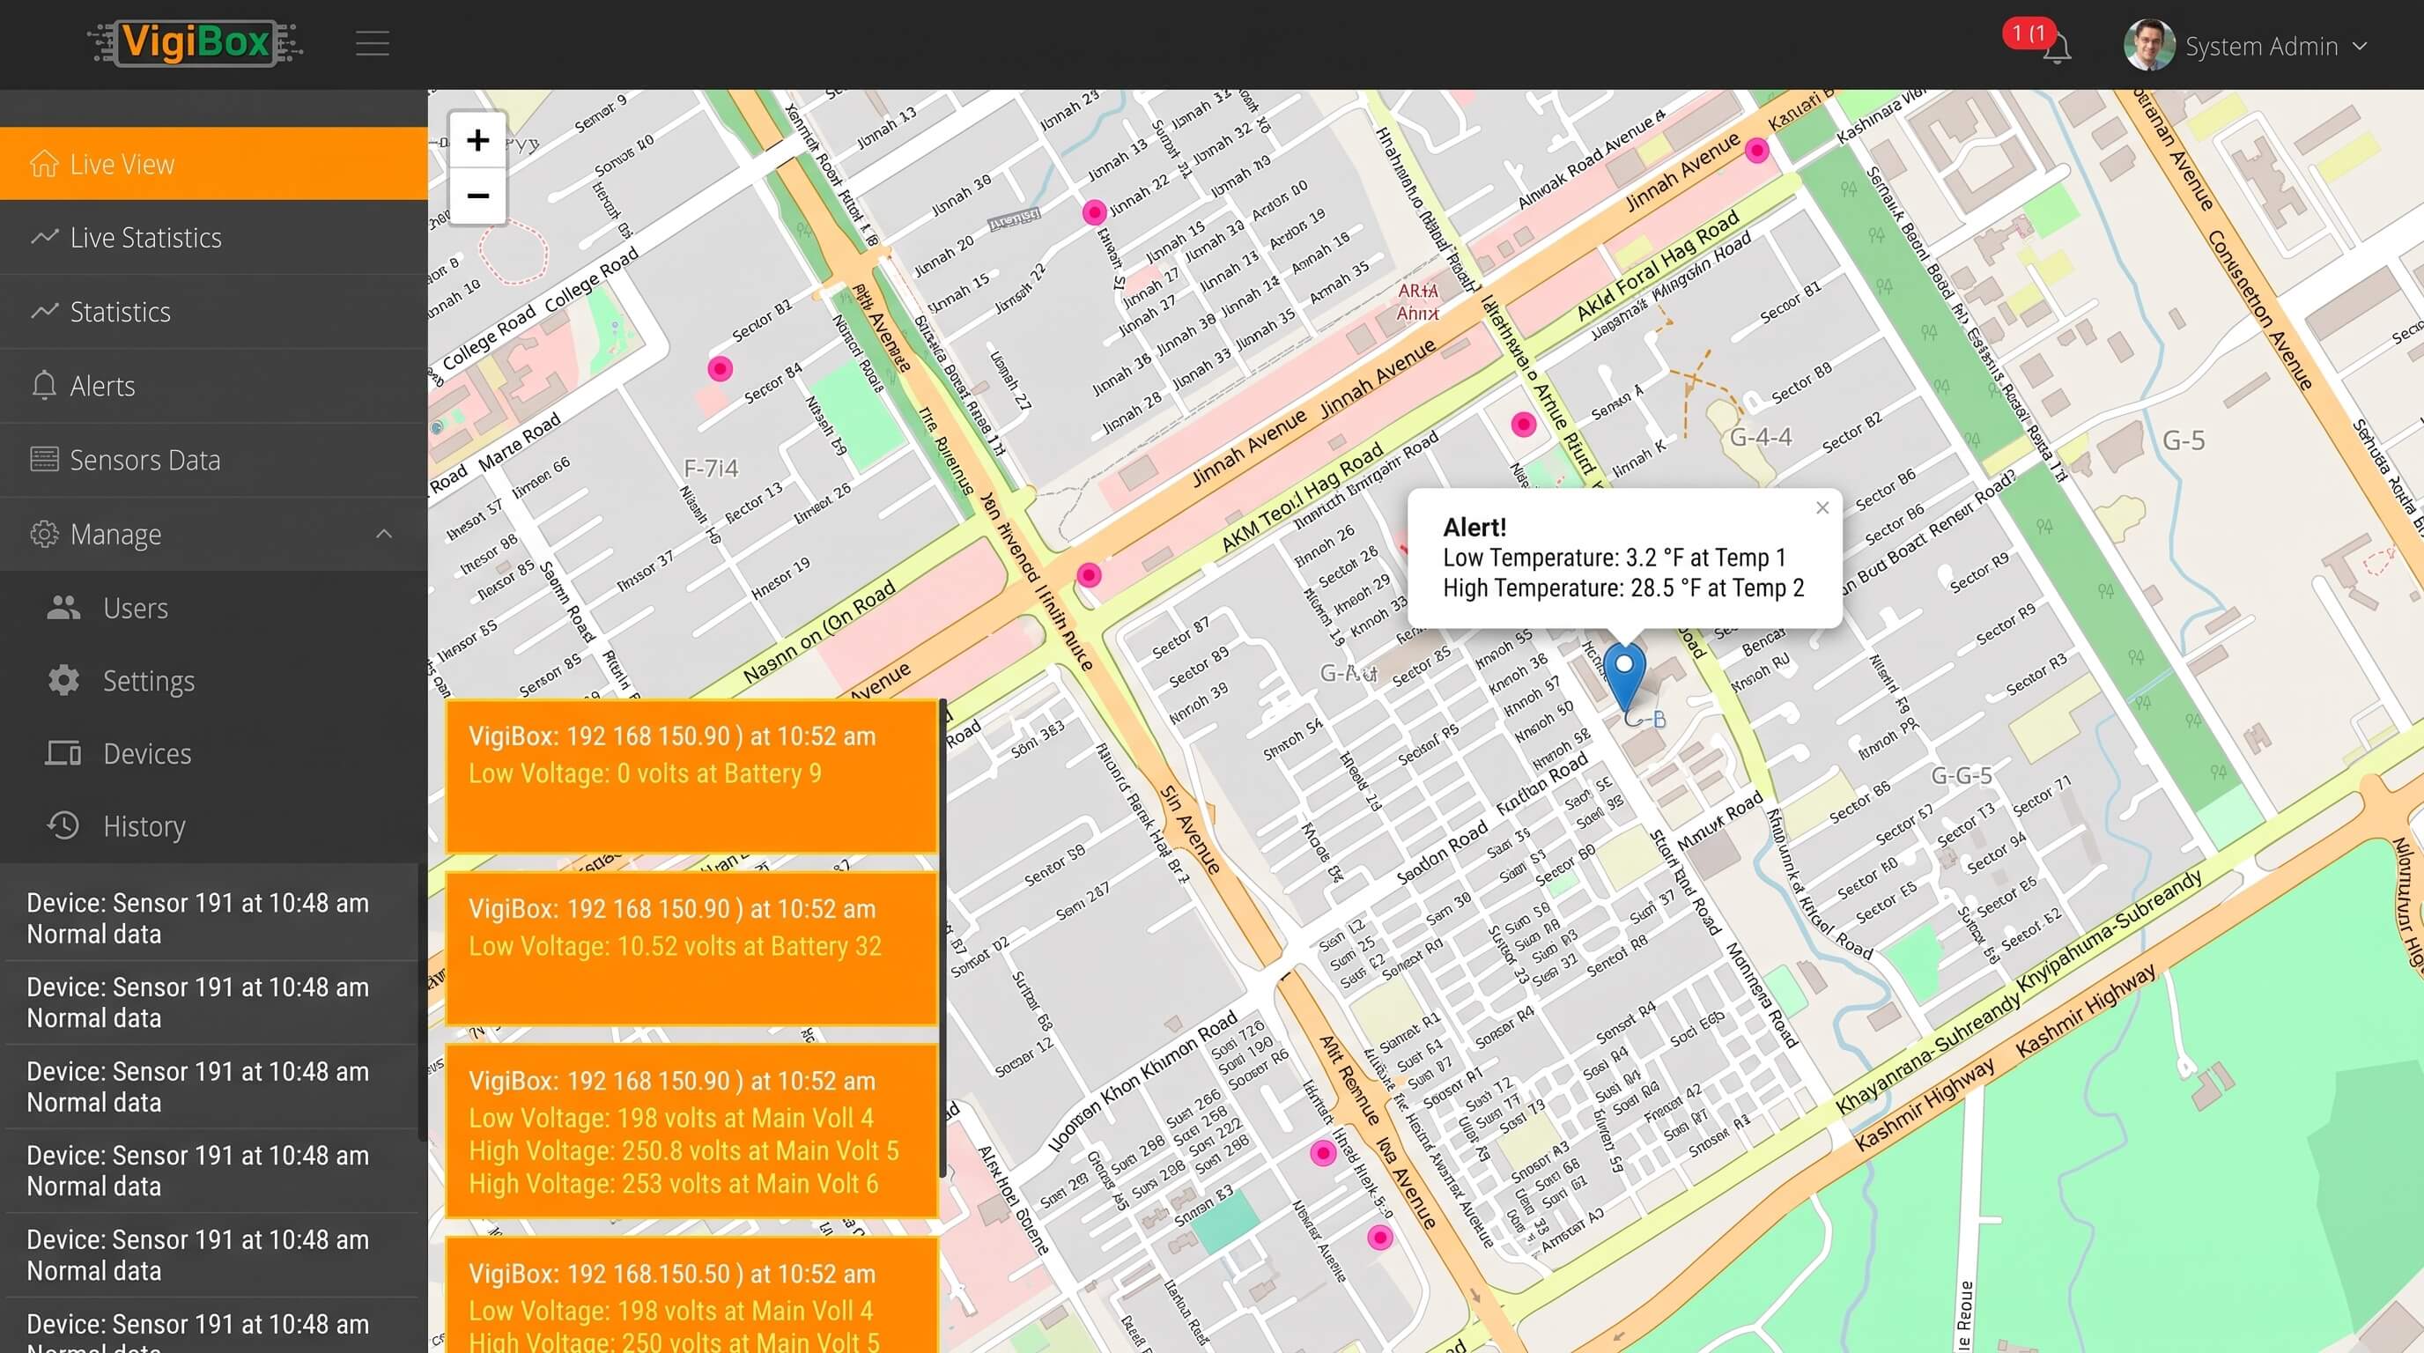Select the 192 168.150.50 alert card
Screen dimensions: 2424x1353
691,1296
